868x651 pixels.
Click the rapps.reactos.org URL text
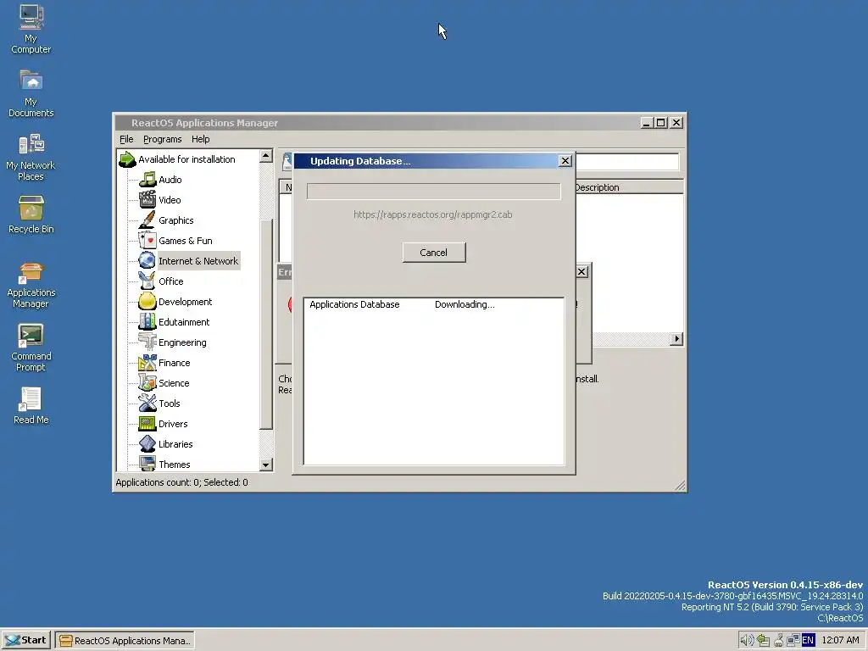click(433, 214)
